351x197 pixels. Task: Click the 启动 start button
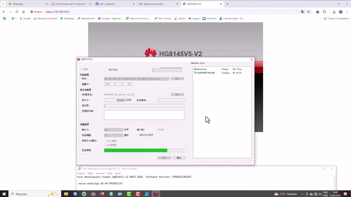(164, 158)
